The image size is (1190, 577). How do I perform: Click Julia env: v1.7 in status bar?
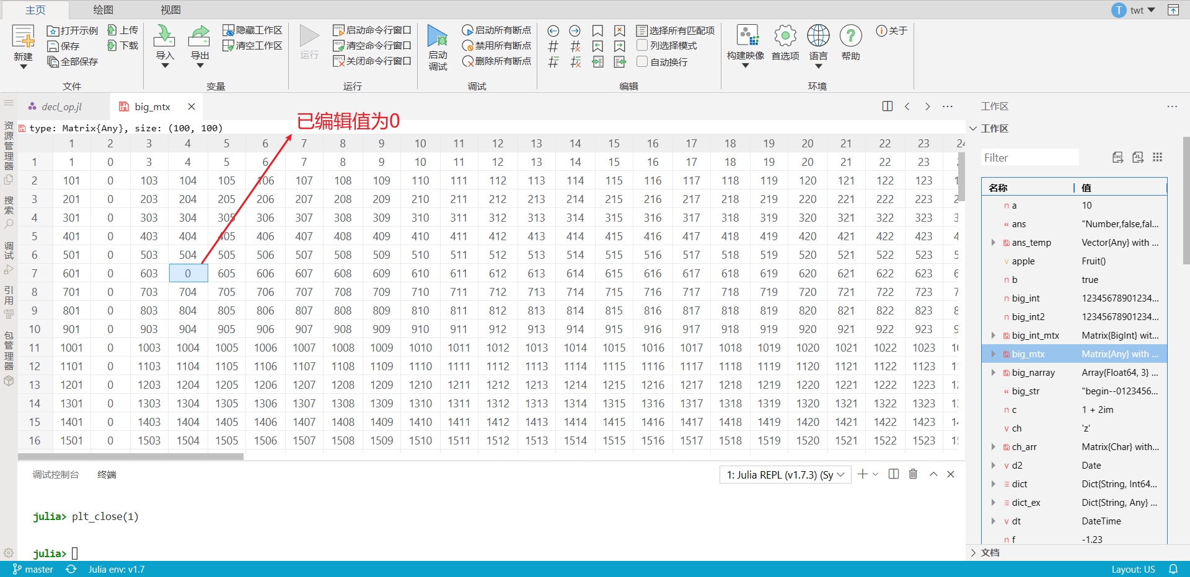(x=117, y=569)
